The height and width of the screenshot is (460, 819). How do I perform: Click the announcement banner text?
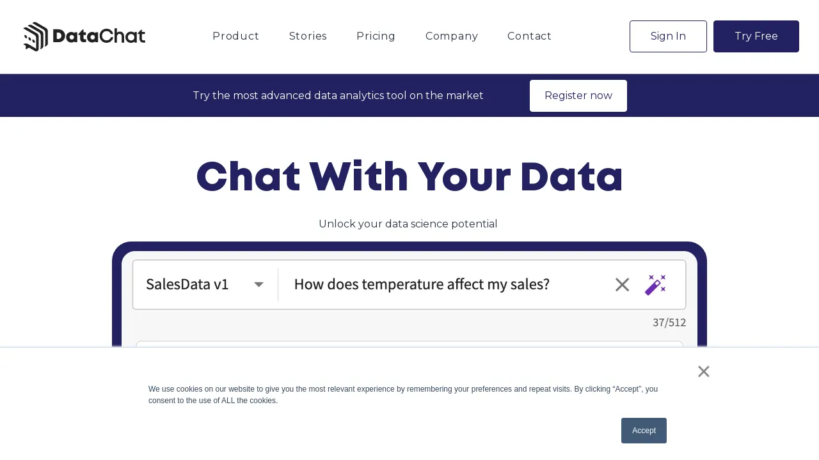tap(338, 95)
